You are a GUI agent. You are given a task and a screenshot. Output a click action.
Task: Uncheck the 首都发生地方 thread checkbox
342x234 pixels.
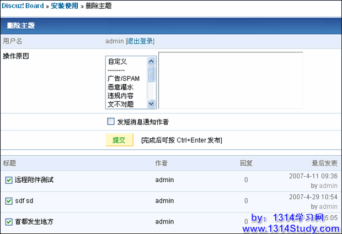tap(8, 222)
